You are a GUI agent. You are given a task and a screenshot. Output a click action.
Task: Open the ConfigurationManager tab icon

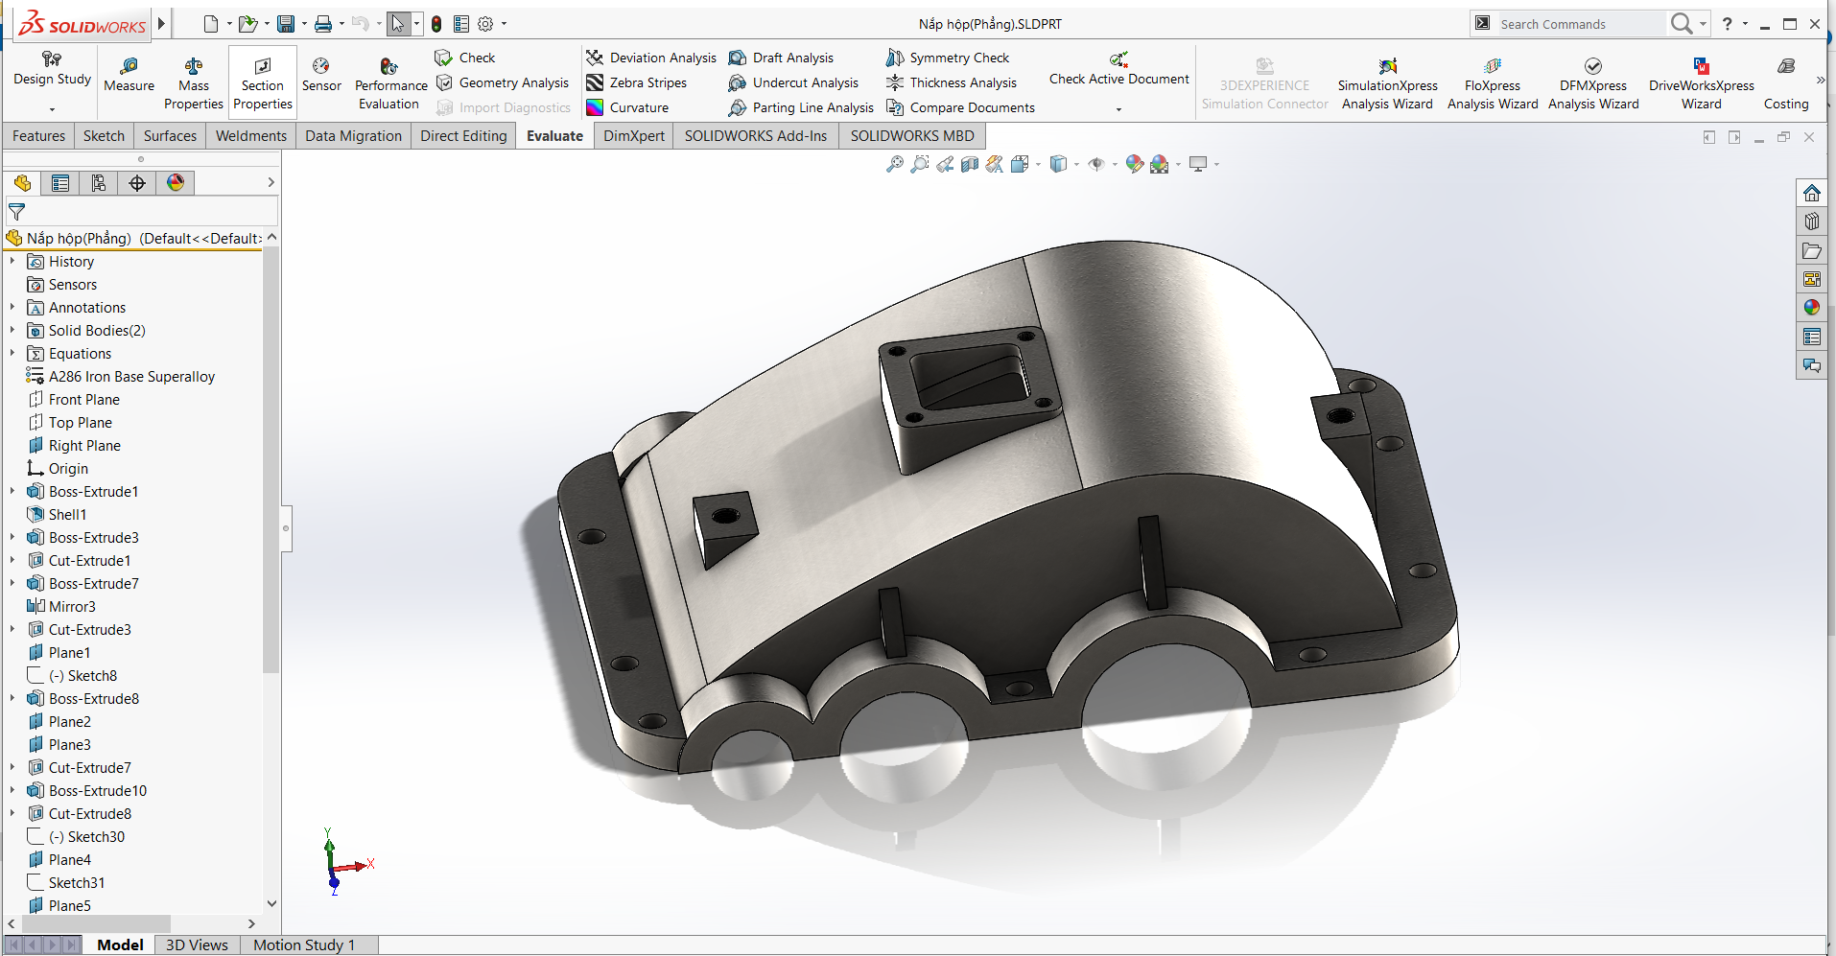point(99,183)
